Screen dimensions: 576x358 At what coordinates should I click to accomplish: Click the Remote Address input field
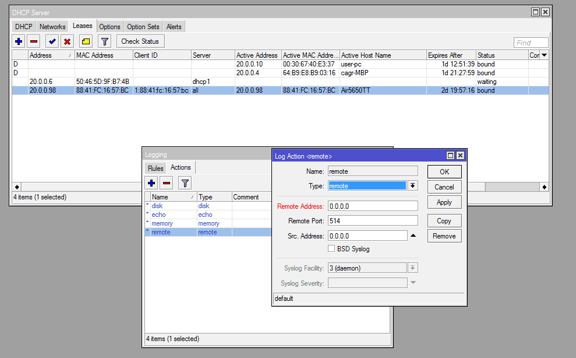pos(373,206)
